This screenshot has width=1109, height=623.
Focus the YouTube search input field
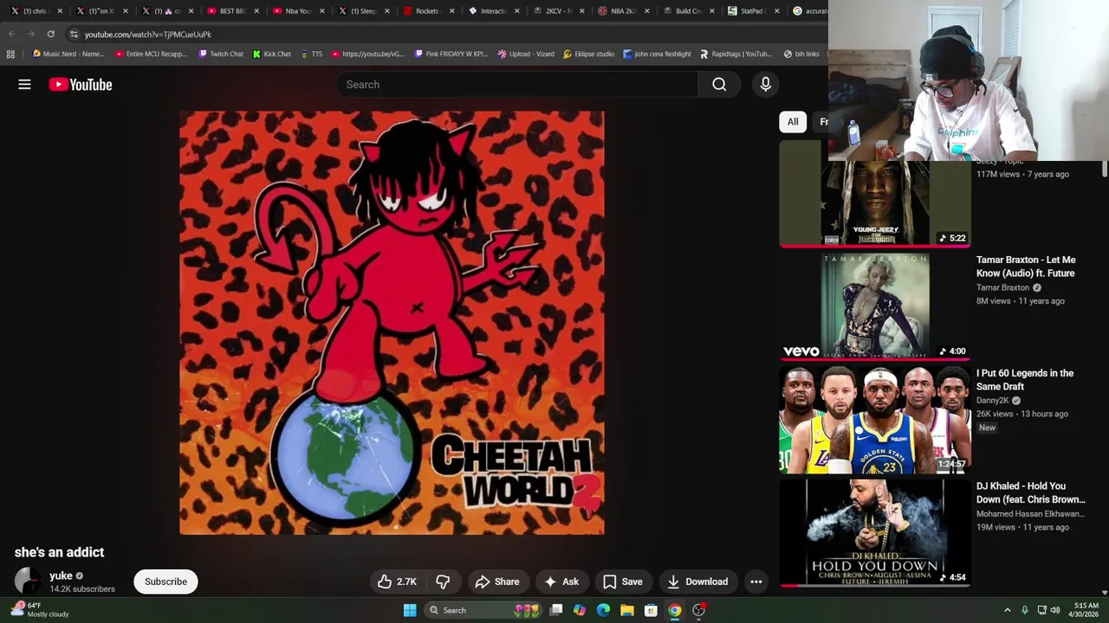[x=517, y=84]
